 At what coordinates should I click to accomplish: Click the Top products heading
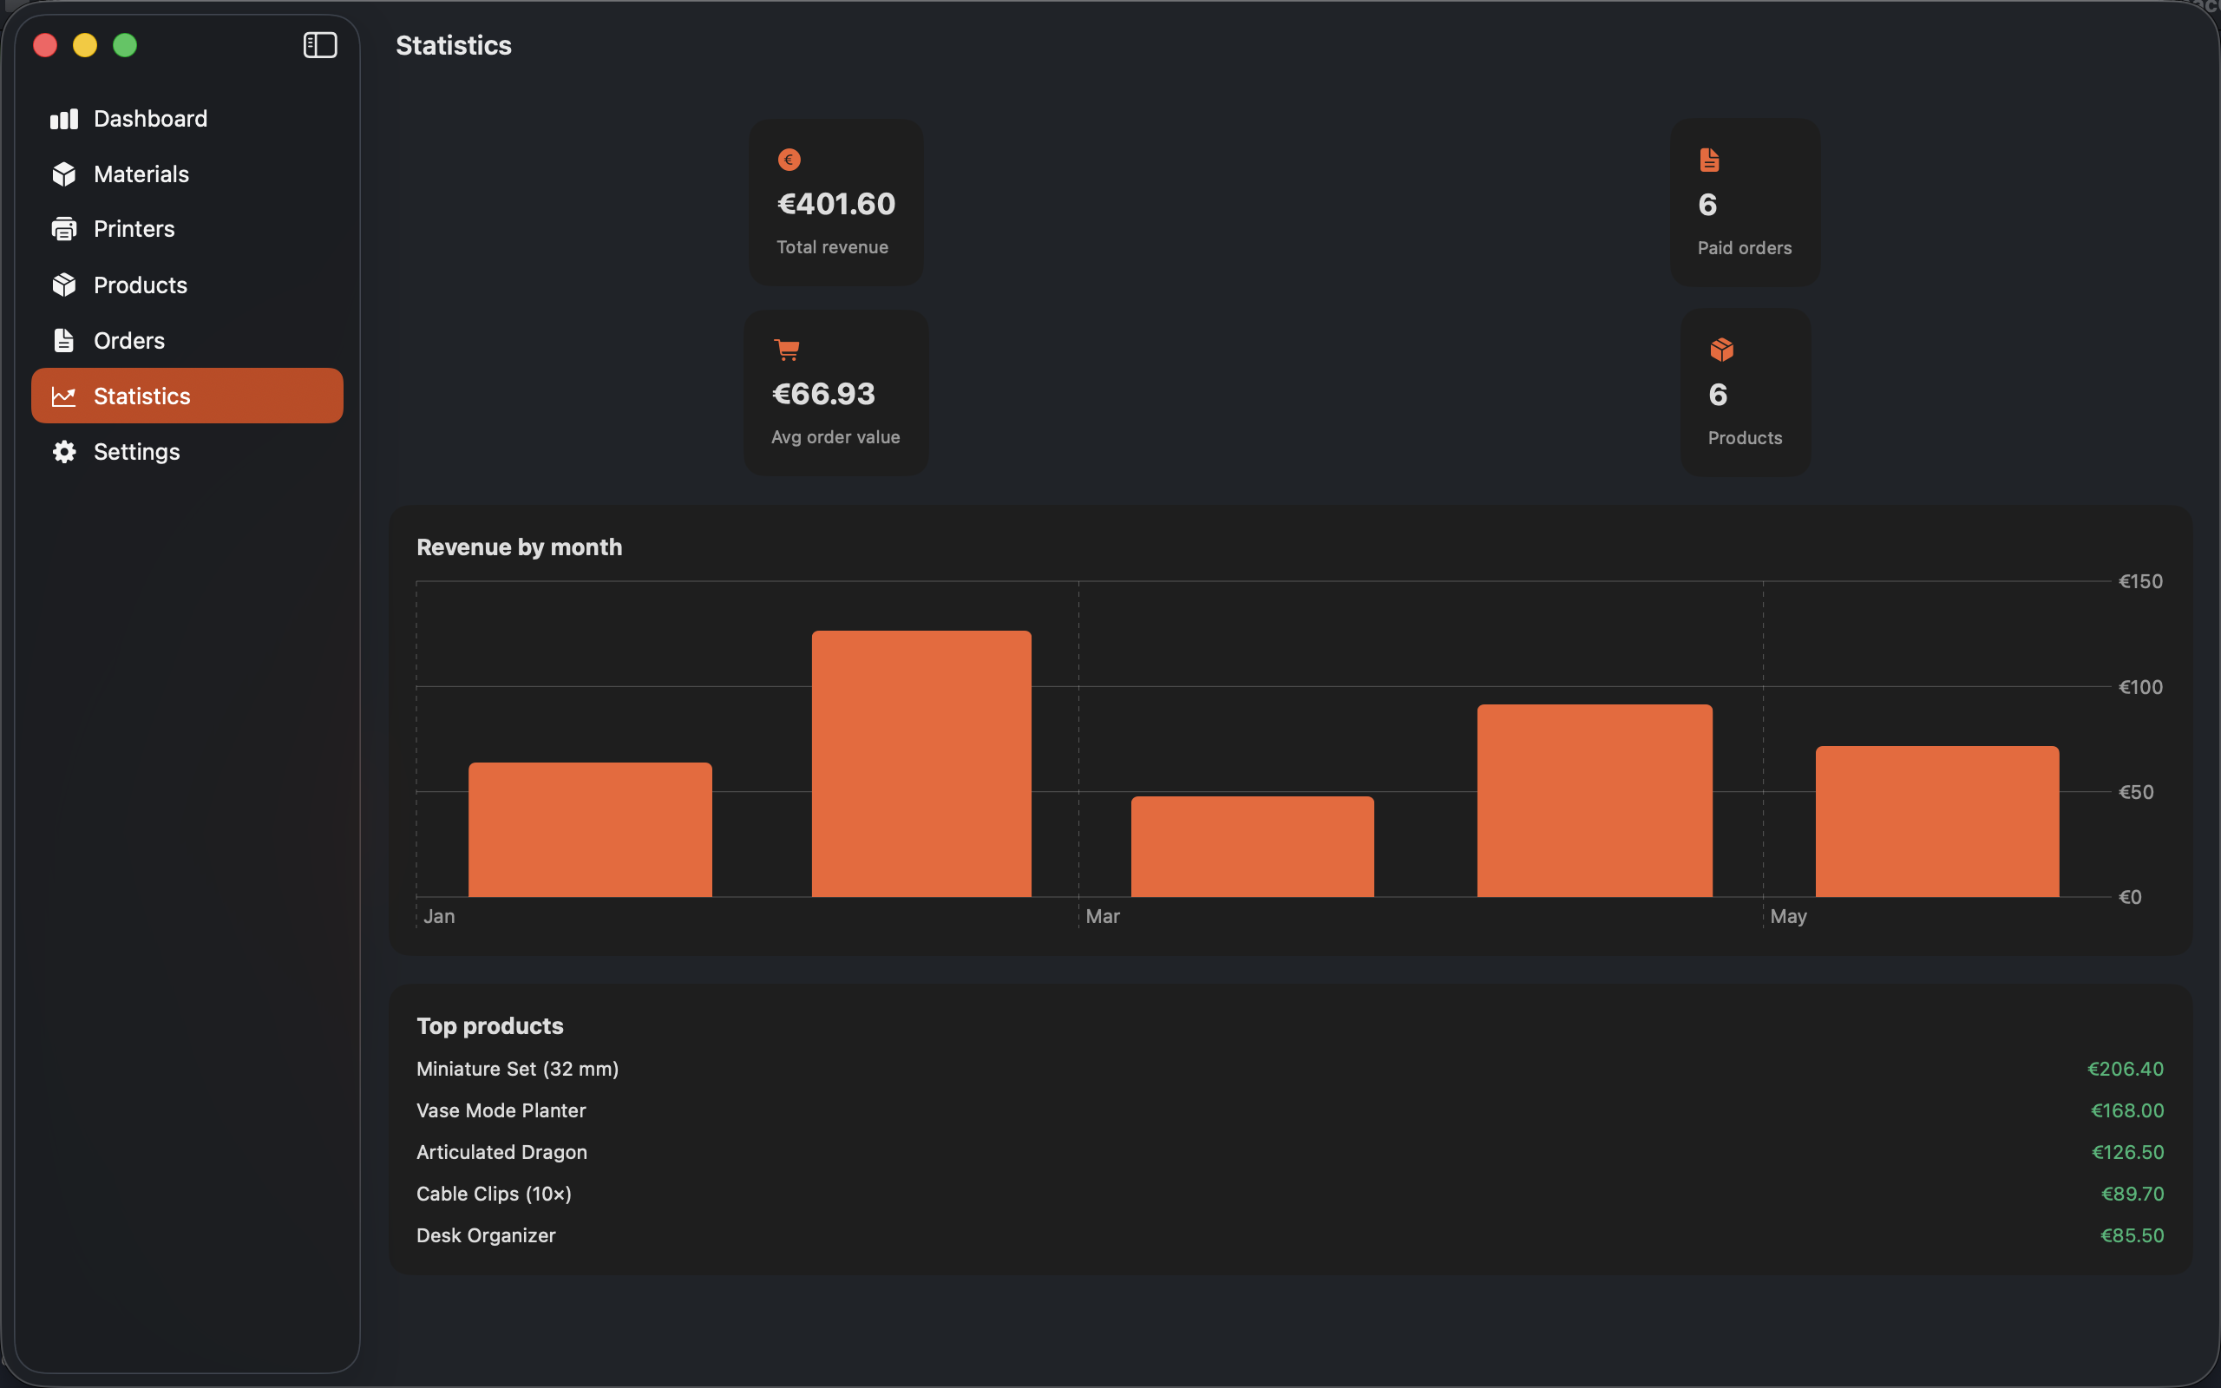[490, 1026]
